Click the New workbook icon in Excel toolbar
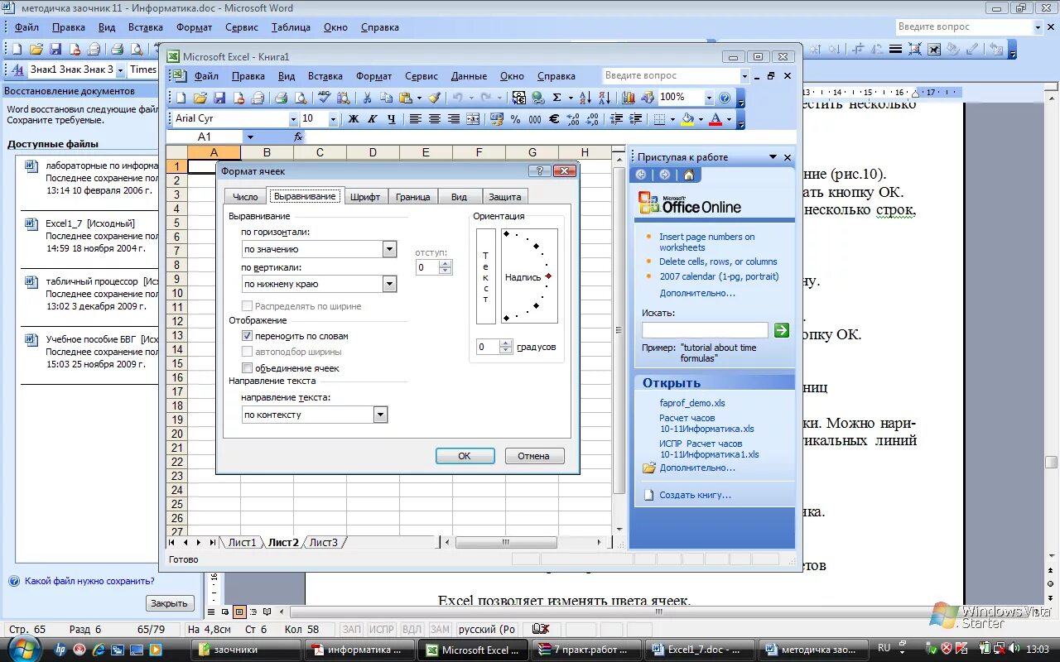This screenshot has width=1060, height=662. tap(181, 98)
